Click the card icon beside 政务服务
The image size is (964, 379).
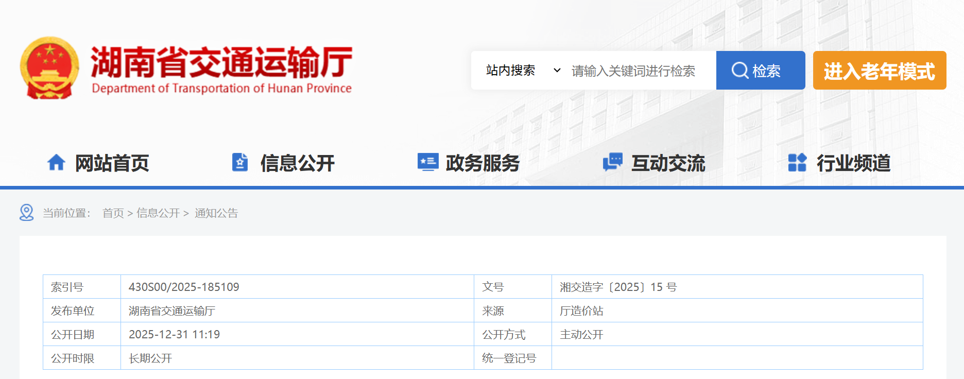427,162
